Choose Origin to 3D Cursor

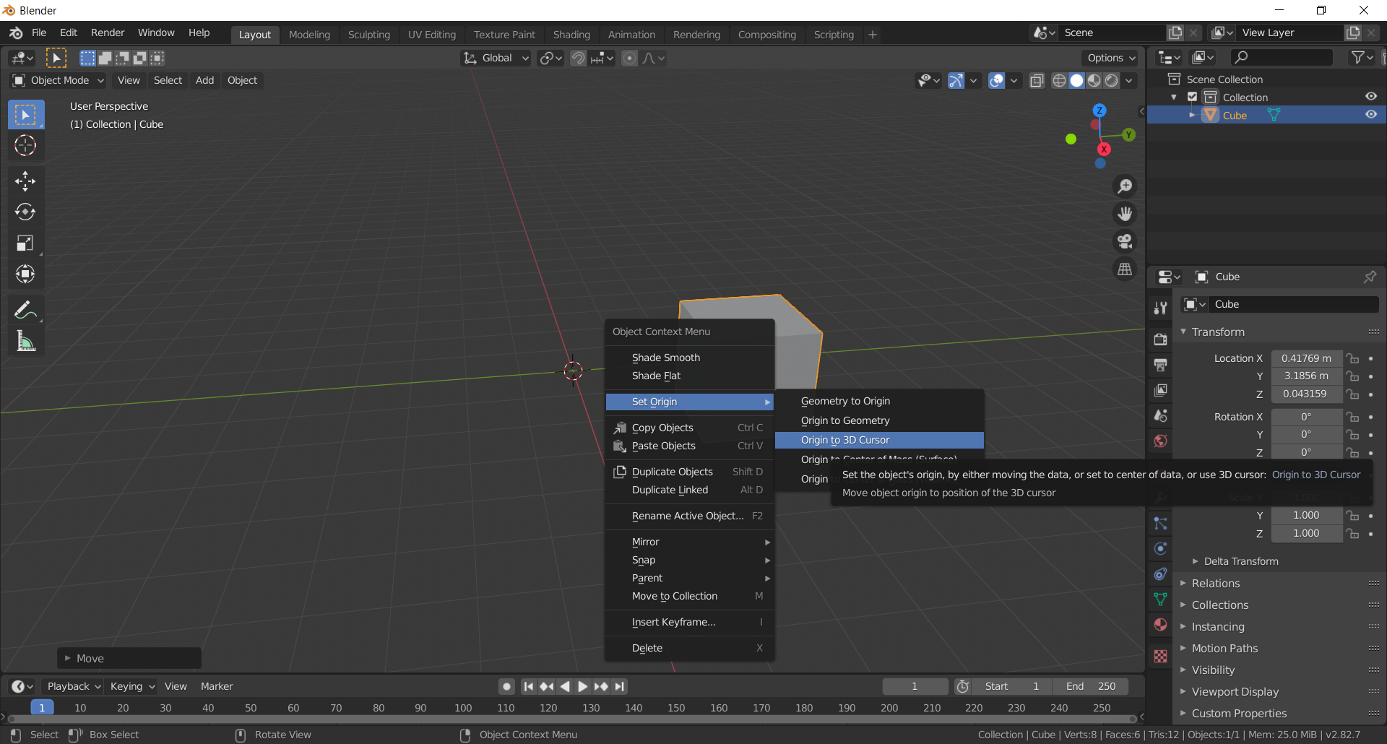(879, 440)
